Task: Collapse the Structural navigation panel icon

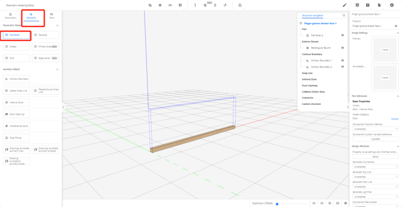Action: tap(344, 16)
